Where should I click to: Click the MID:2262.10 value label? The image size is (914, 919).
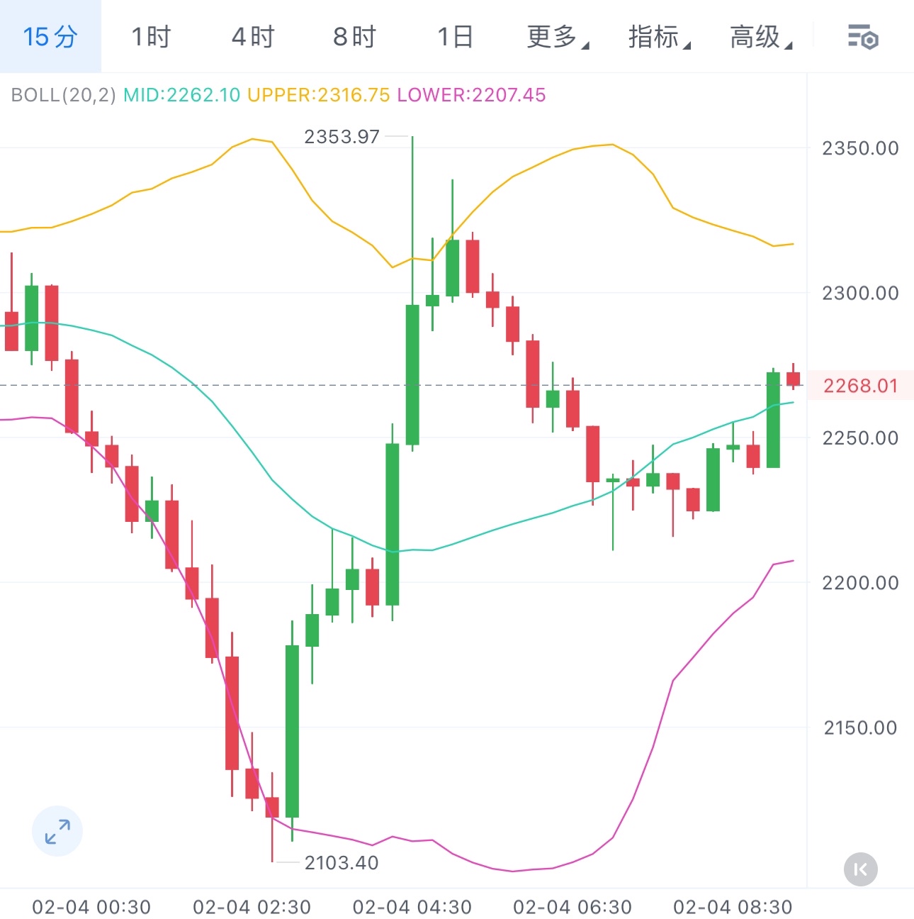click(182, 95)
